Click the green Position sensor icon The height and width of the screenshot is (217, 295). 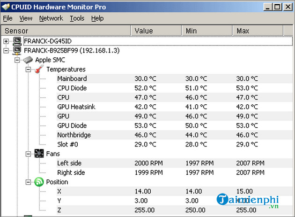39,182
